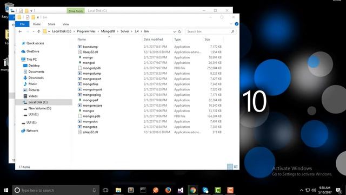Open the File ribbon tab

22,24
